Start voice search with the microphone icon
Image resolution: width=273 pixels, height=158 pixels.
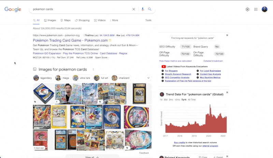pos(143,9)
